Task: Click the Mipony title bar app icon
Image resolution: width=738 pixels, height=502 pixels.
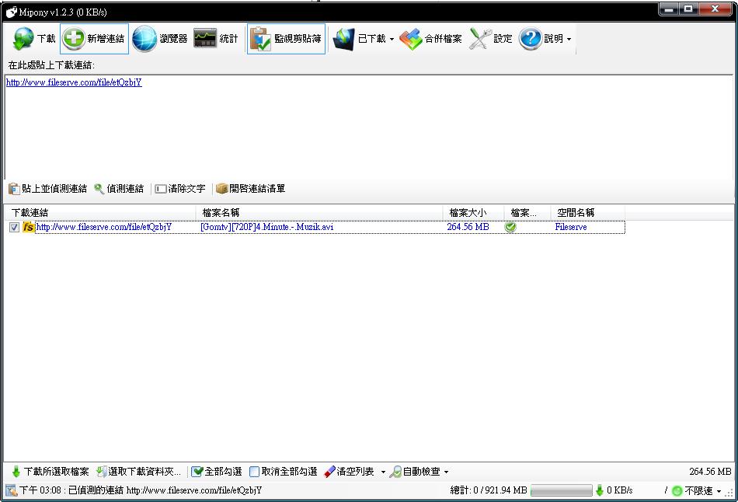Action: [12, 12]
